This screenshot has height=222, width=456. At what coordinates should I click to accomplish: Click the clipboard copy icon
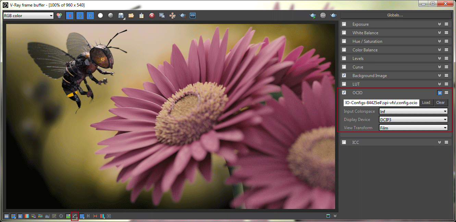141,16
